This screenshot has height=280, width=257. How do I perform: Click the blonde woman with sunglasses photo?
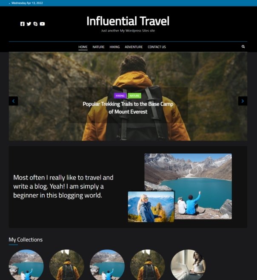tap(151, 207)
